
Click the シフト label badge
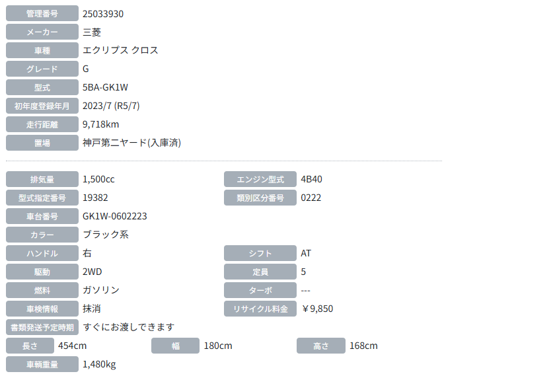(x=260, y=253)
